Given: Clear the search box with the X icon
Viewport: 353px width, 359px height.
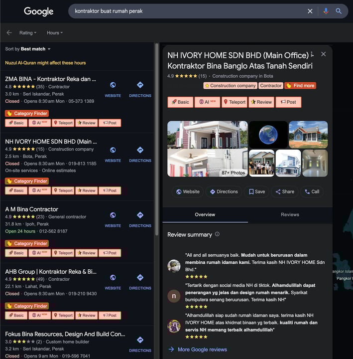Looking at the screenshot, I should [310, 11].
